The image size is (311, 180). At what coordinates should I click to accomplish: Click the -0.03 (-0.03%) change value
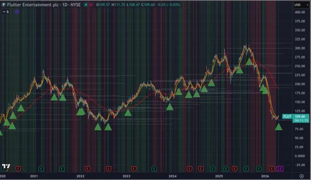coord(168,5)
